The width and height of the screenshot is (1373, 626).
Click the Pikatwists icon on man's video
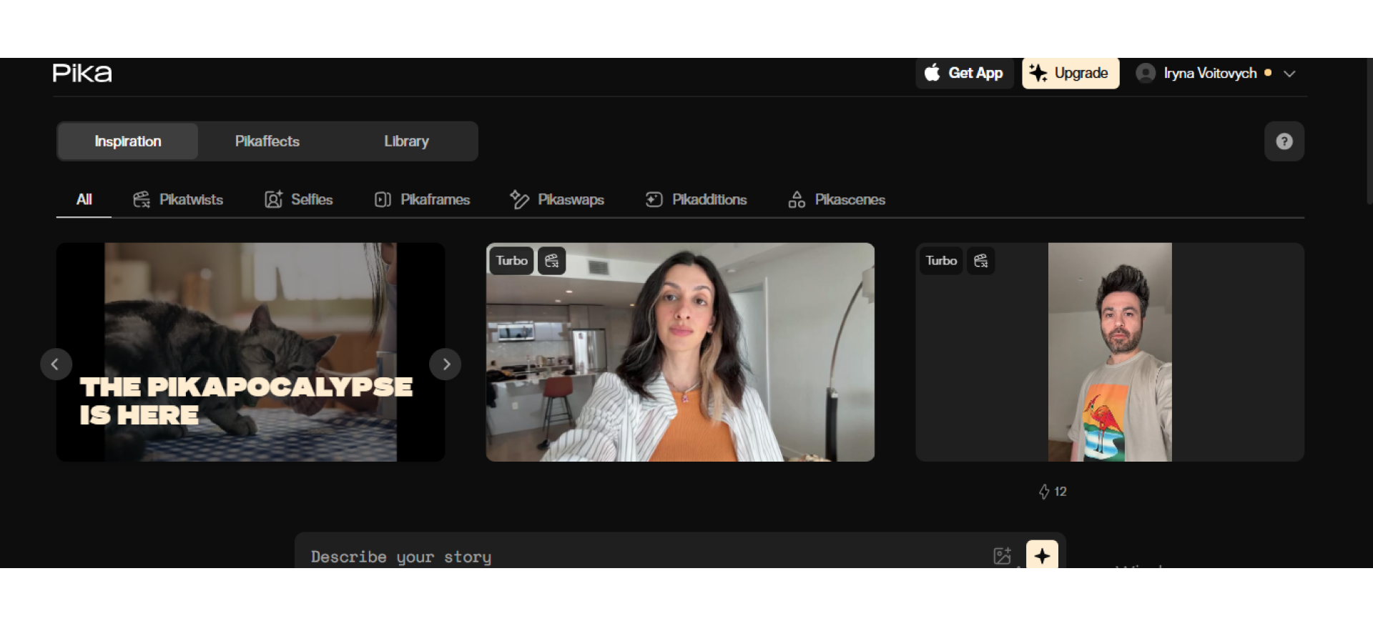pos(980,261)
